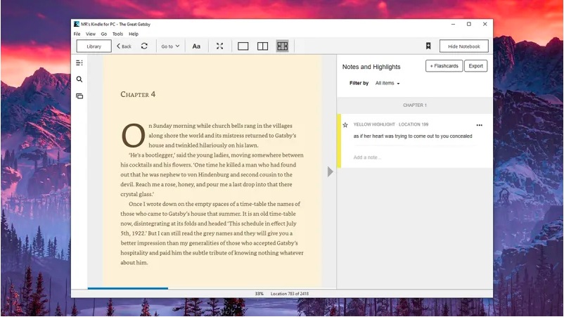Click the 'Location 783 of 2418' status text

coord(290,294)
